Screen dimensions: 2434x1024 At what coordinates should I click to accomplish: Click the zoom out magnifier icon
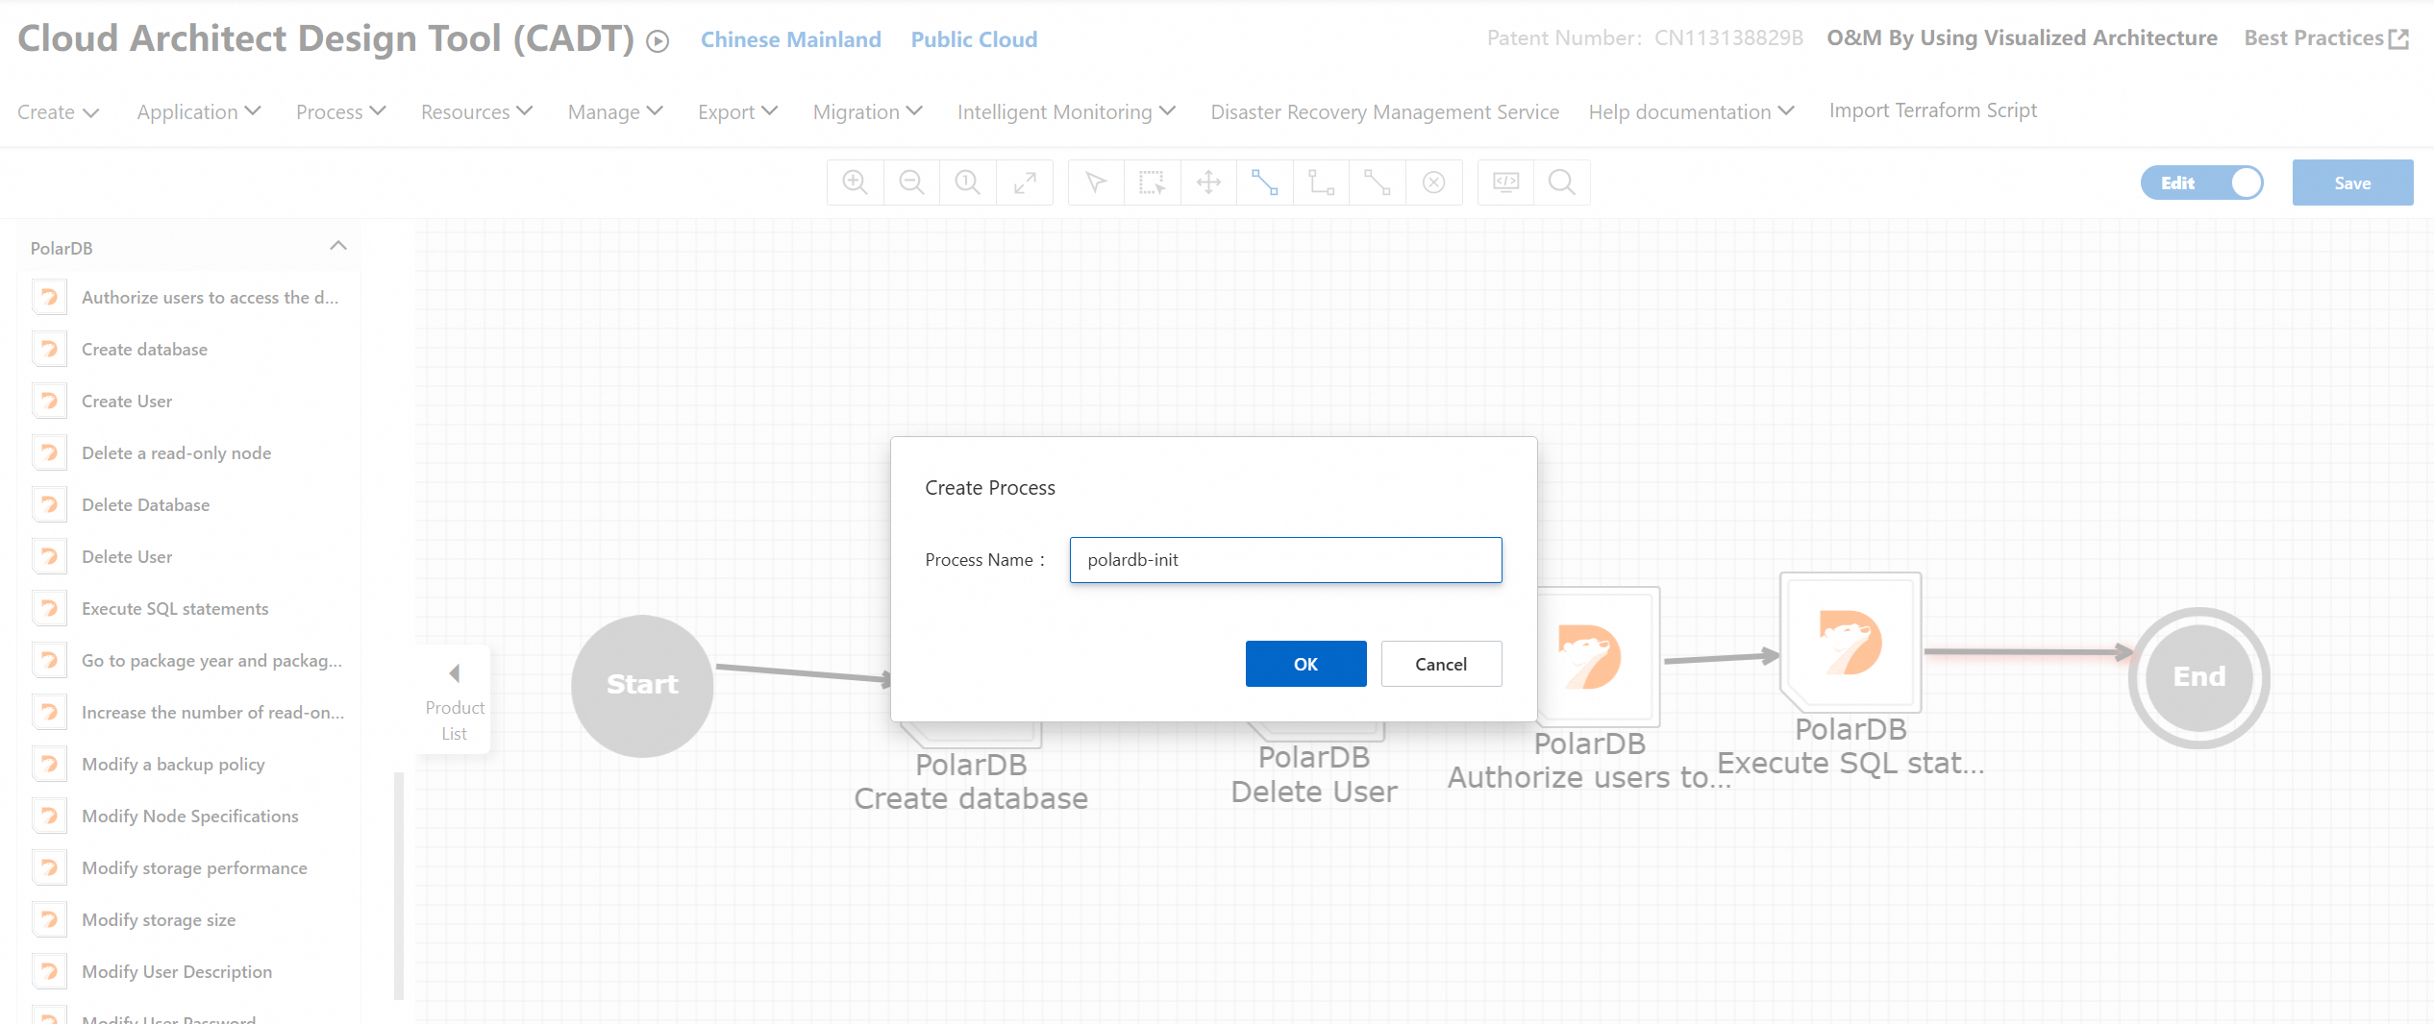coord(911,183)
